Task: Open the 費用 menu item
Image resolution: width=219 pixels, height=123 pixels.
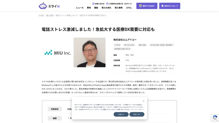Action: coord(89,8)
